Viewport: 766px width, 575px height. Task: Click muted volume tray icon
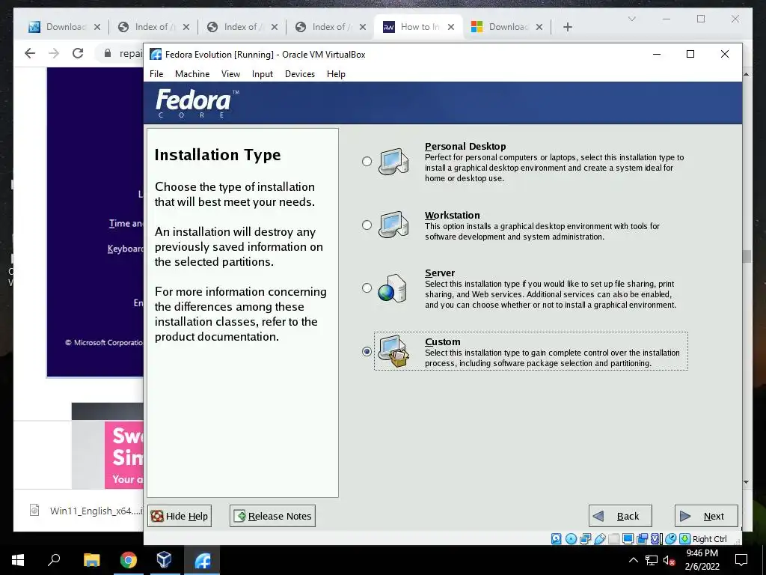[x=669, y=560]
